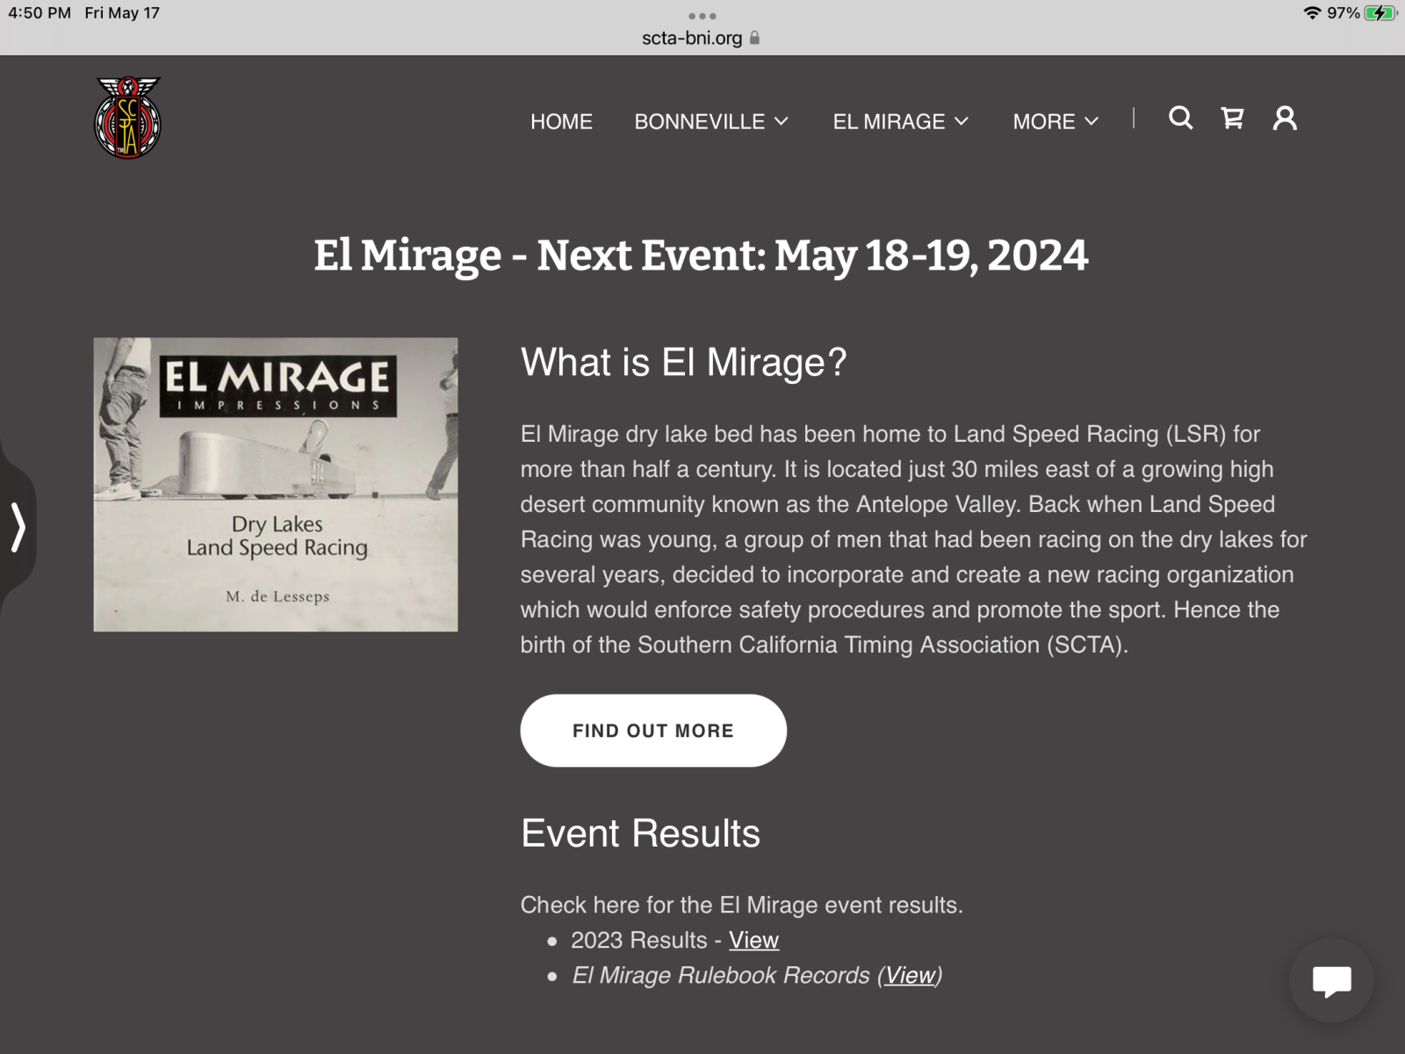Click the SCTA logo in header

pyautogui.click(x=127, y=118)
